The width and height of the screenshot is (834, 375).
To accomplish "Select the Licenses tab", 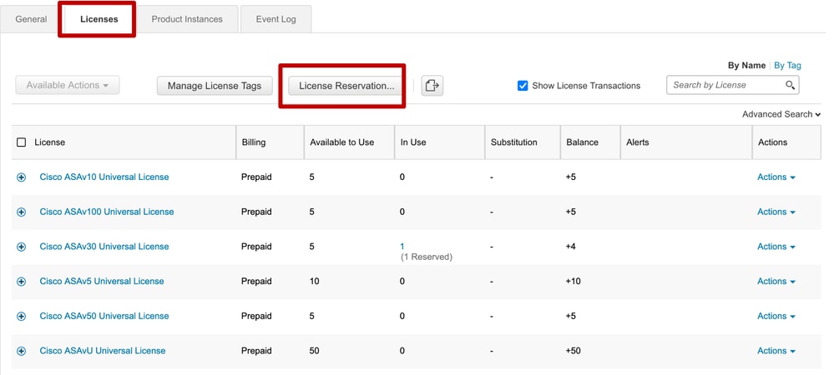I will point(99,19).
